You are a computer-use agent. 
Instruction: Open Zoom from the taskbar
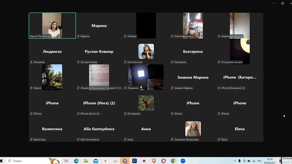[183, 161]
